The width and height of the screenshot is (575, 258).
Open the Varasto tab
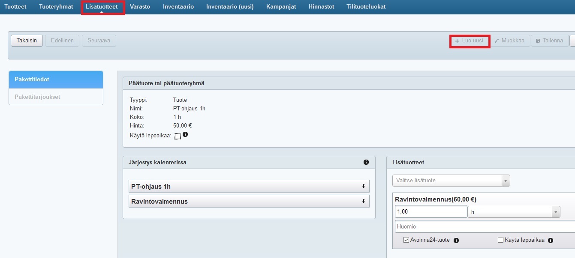(140, 6)
